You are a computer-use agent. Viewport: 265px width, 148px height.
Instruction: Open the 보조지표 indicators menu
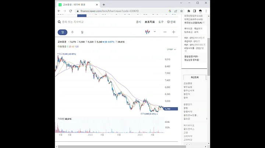150,22
